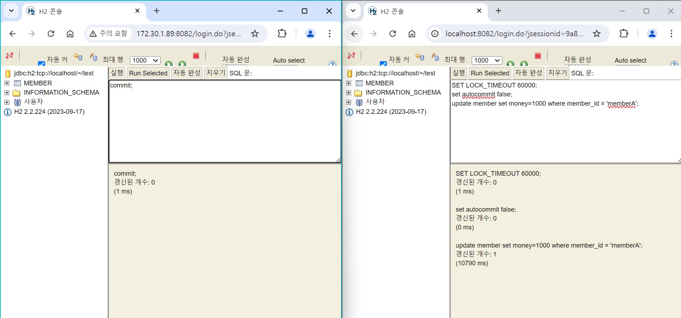Click the MEMBER table icon in the 172.30.1.89 console

point(17,83)
